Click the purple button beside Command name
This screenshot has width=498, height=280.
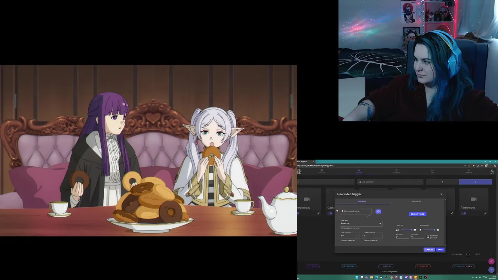(x=378, y=212)
